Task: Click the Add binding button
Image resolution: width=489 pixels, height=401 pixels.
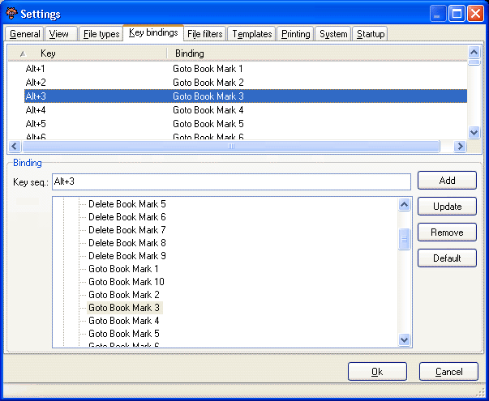Action: point(447,181)
